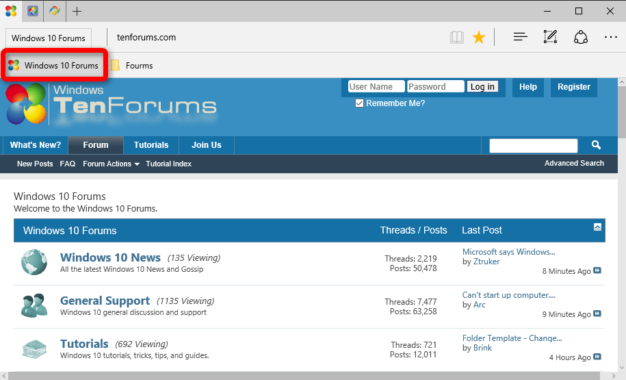This screenshot has width=626, height=380.
Task: Click the vertical scrollbar up arrow
Action: coord(622,82)
